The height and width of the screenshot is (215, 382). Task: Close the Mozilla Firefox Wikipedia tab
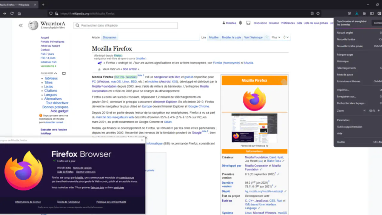pyautogui.click(x=35, y=5)
